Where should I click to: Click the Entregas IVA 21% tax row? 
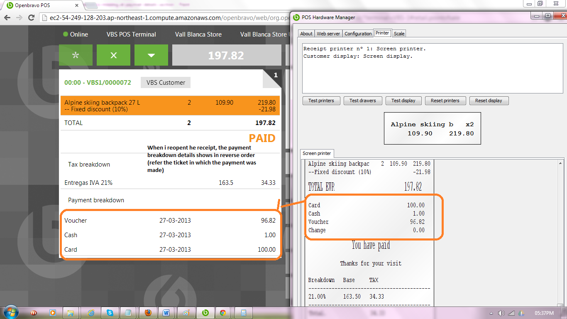click(170, 182)
